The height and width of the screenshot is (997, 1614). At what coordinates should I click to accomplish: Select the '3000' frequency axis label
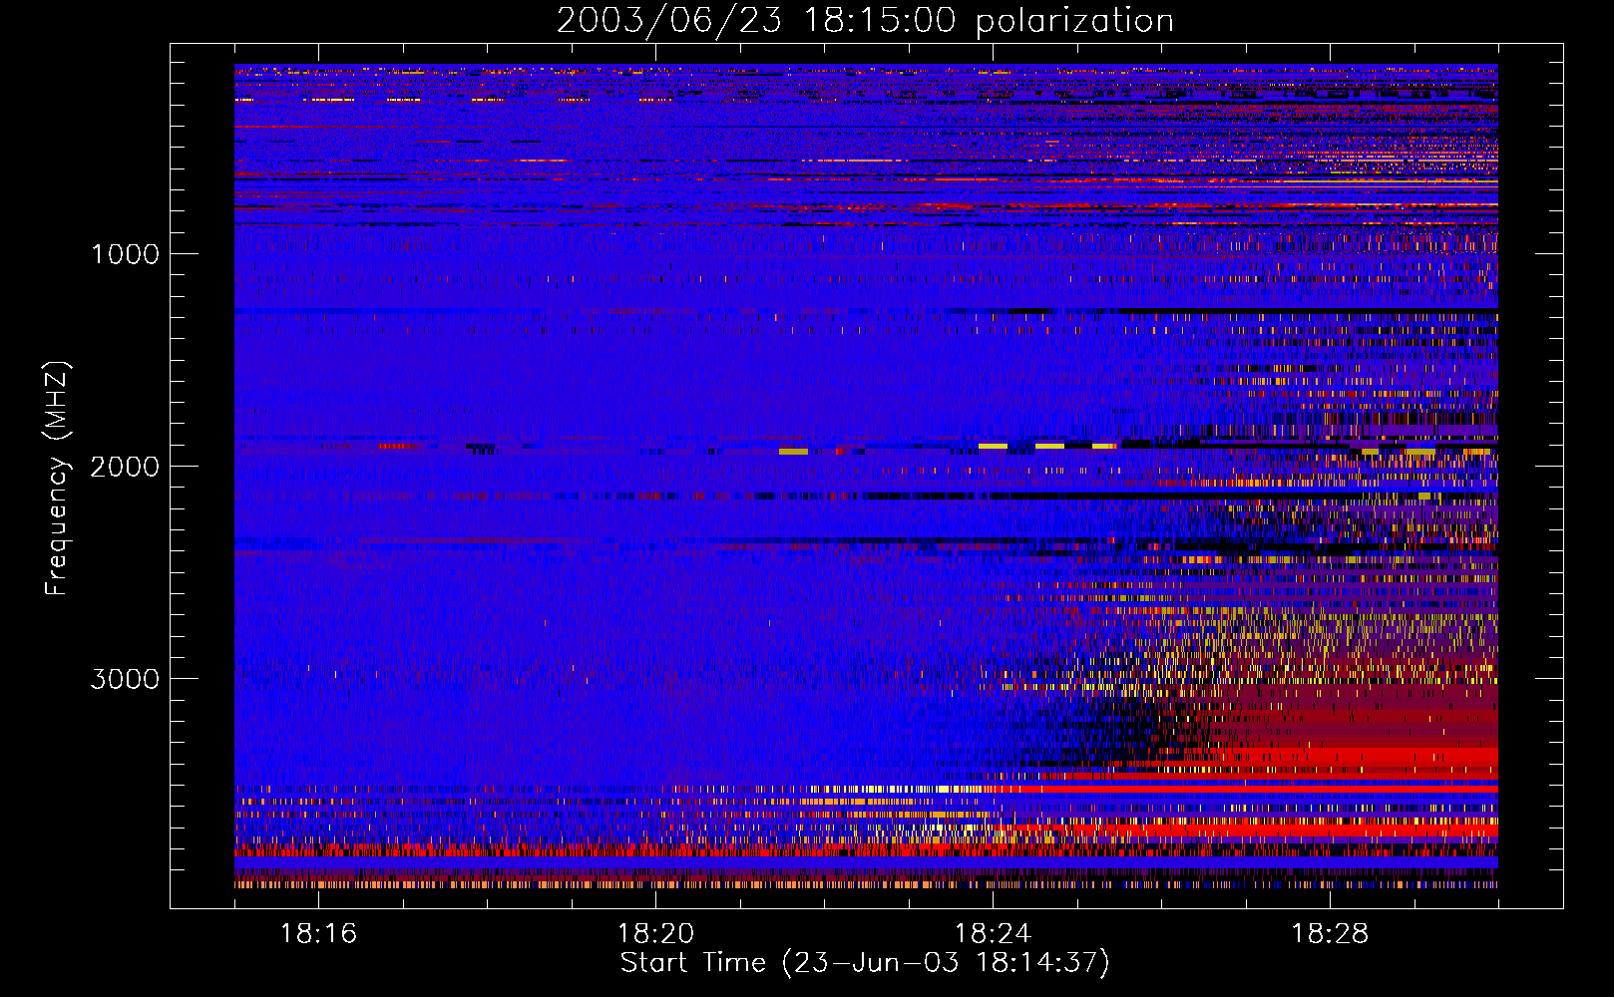tap(125, 679)
